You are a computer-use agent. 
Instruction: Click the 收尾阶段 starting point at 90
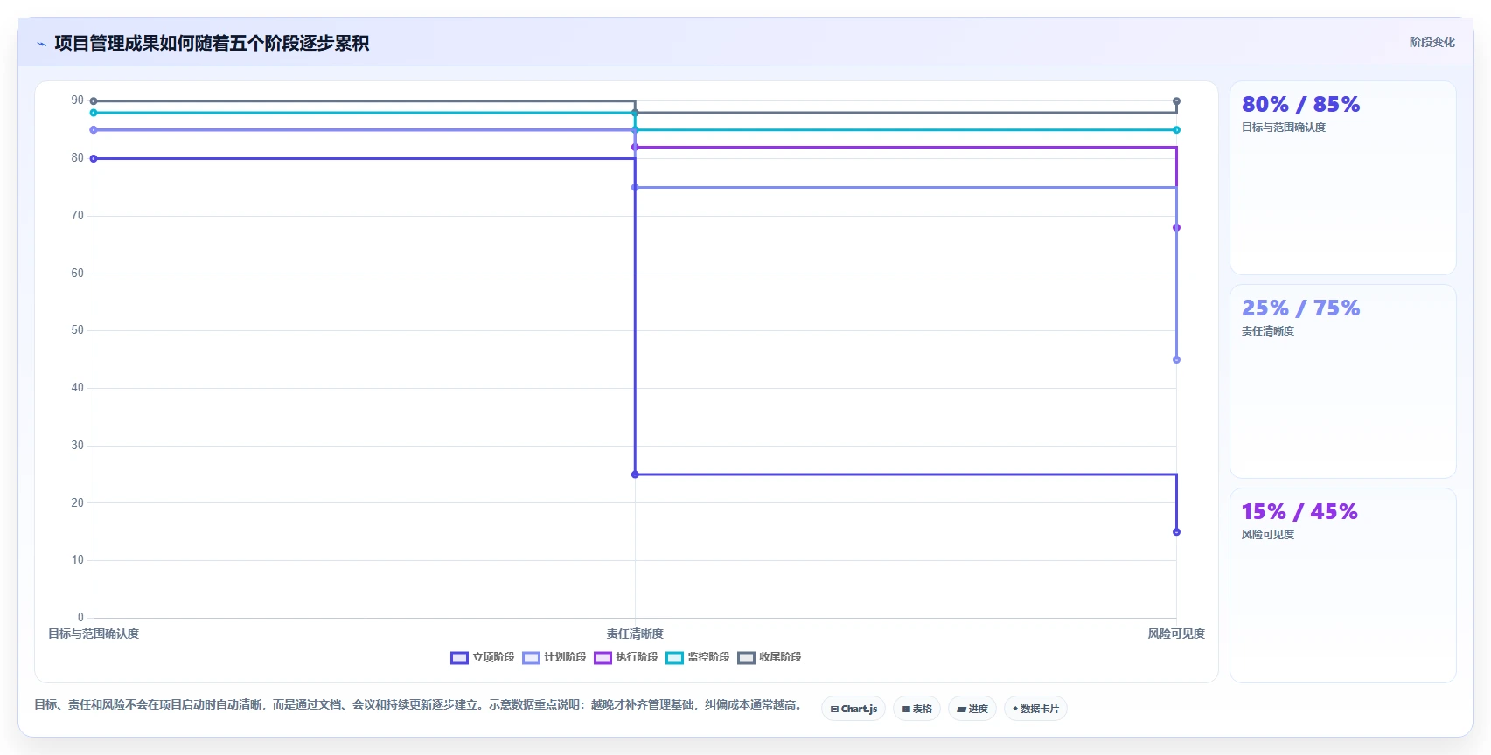point(94,101)
